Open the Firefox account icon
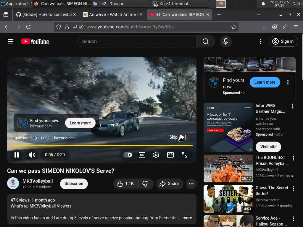 click(275, 27)
